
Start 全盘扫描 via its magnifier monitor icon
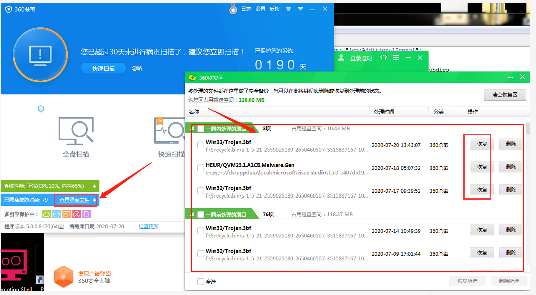[76, 131]
